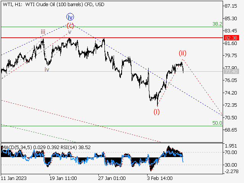Click the 83.45 price axis value

click(x=231, y=31)
